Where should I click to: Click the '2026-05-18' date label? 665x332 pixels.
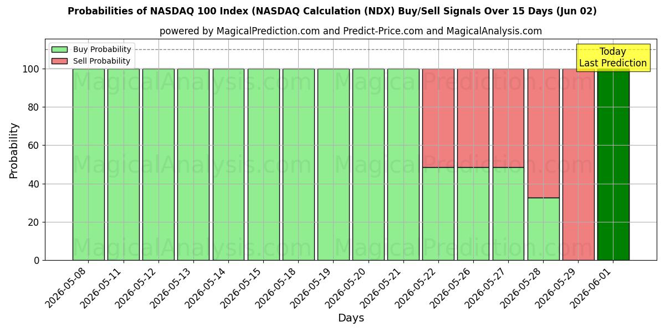tap(277, 287)
